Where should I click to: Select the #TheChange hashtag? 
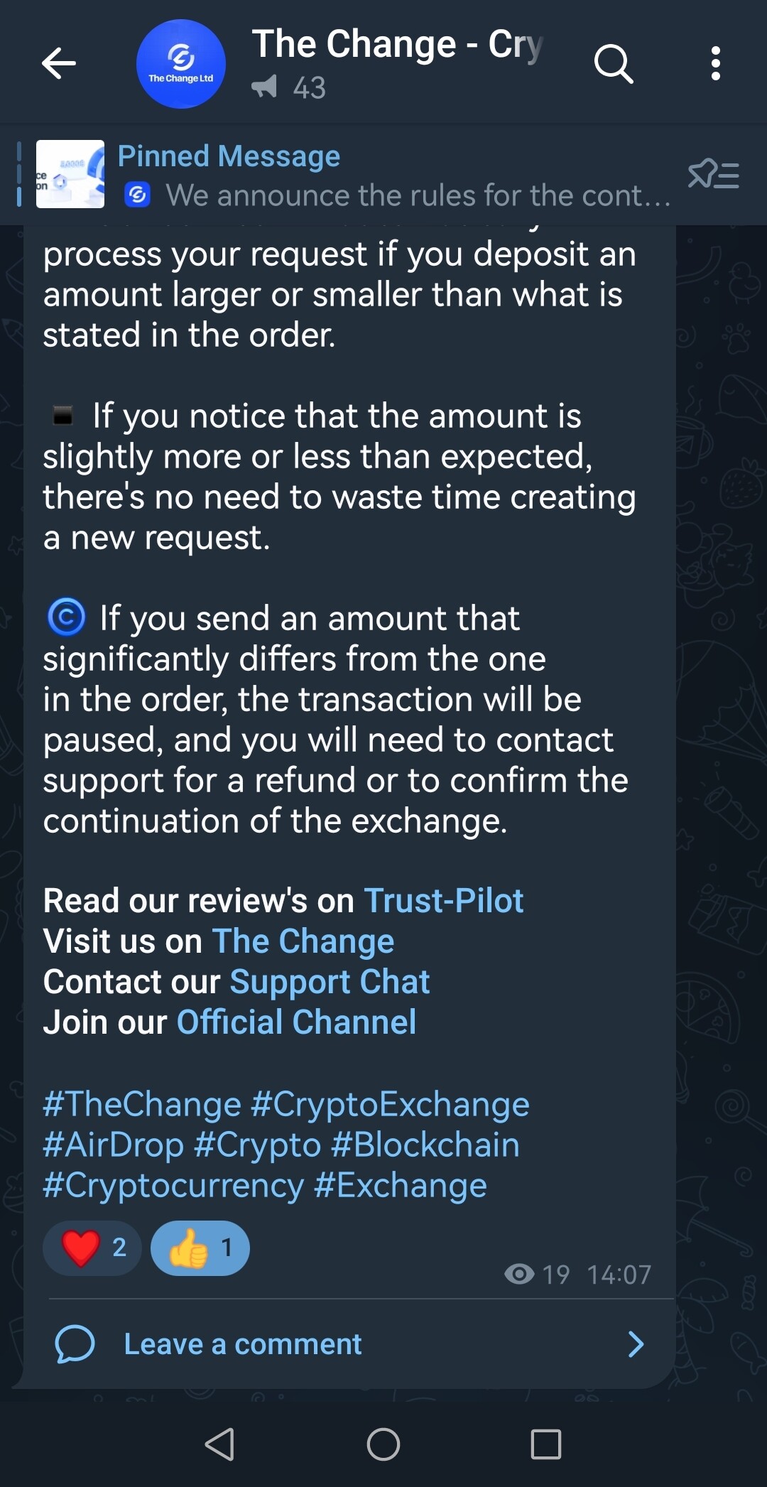coord(142,1105)
